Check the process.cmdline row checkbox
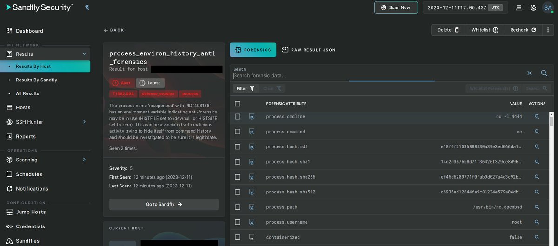 pyautogui.click(x=238, y=117)
